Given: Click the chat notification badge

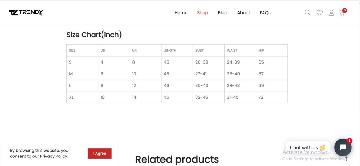Looking at the screenshot, I should coord(349,141).
